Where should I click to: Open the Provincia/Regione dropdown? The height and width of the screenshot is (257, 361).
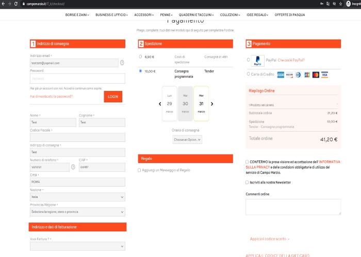[x=77, y=212]
